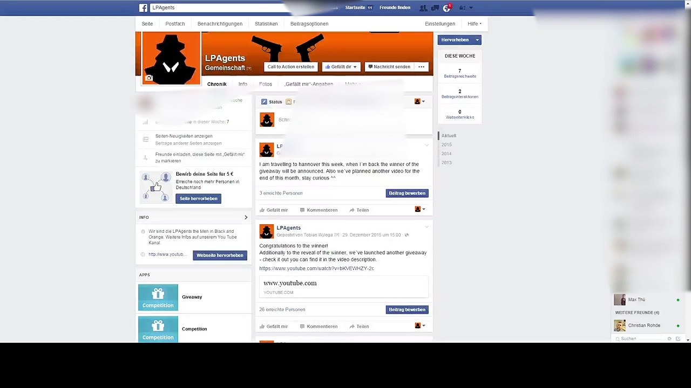Open Postfach tab

click(x=175, y=24)
